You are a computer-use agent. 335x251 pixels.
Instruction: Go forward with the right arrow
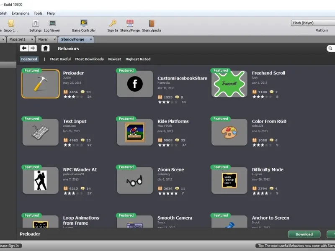(33, 48)
